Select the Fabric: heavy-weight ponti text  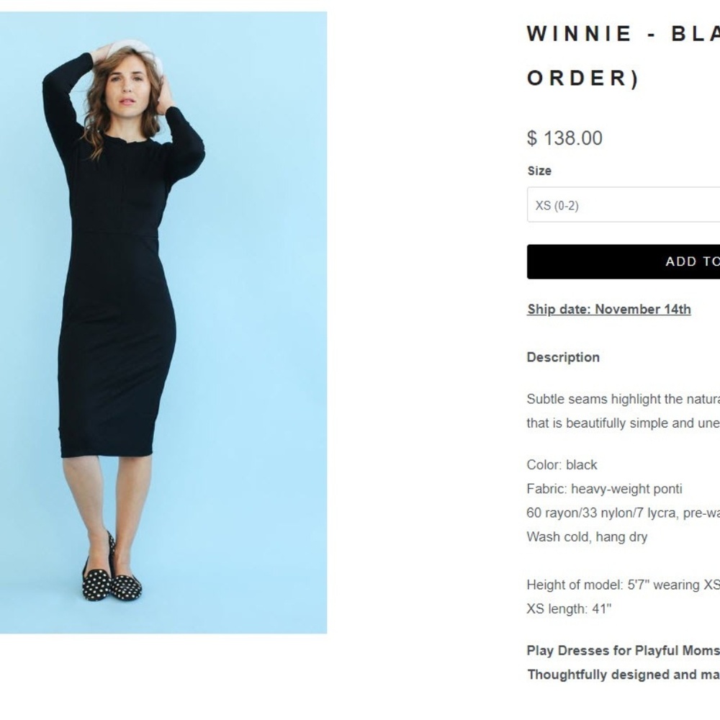pyautogui.click(x=604, y=489)
